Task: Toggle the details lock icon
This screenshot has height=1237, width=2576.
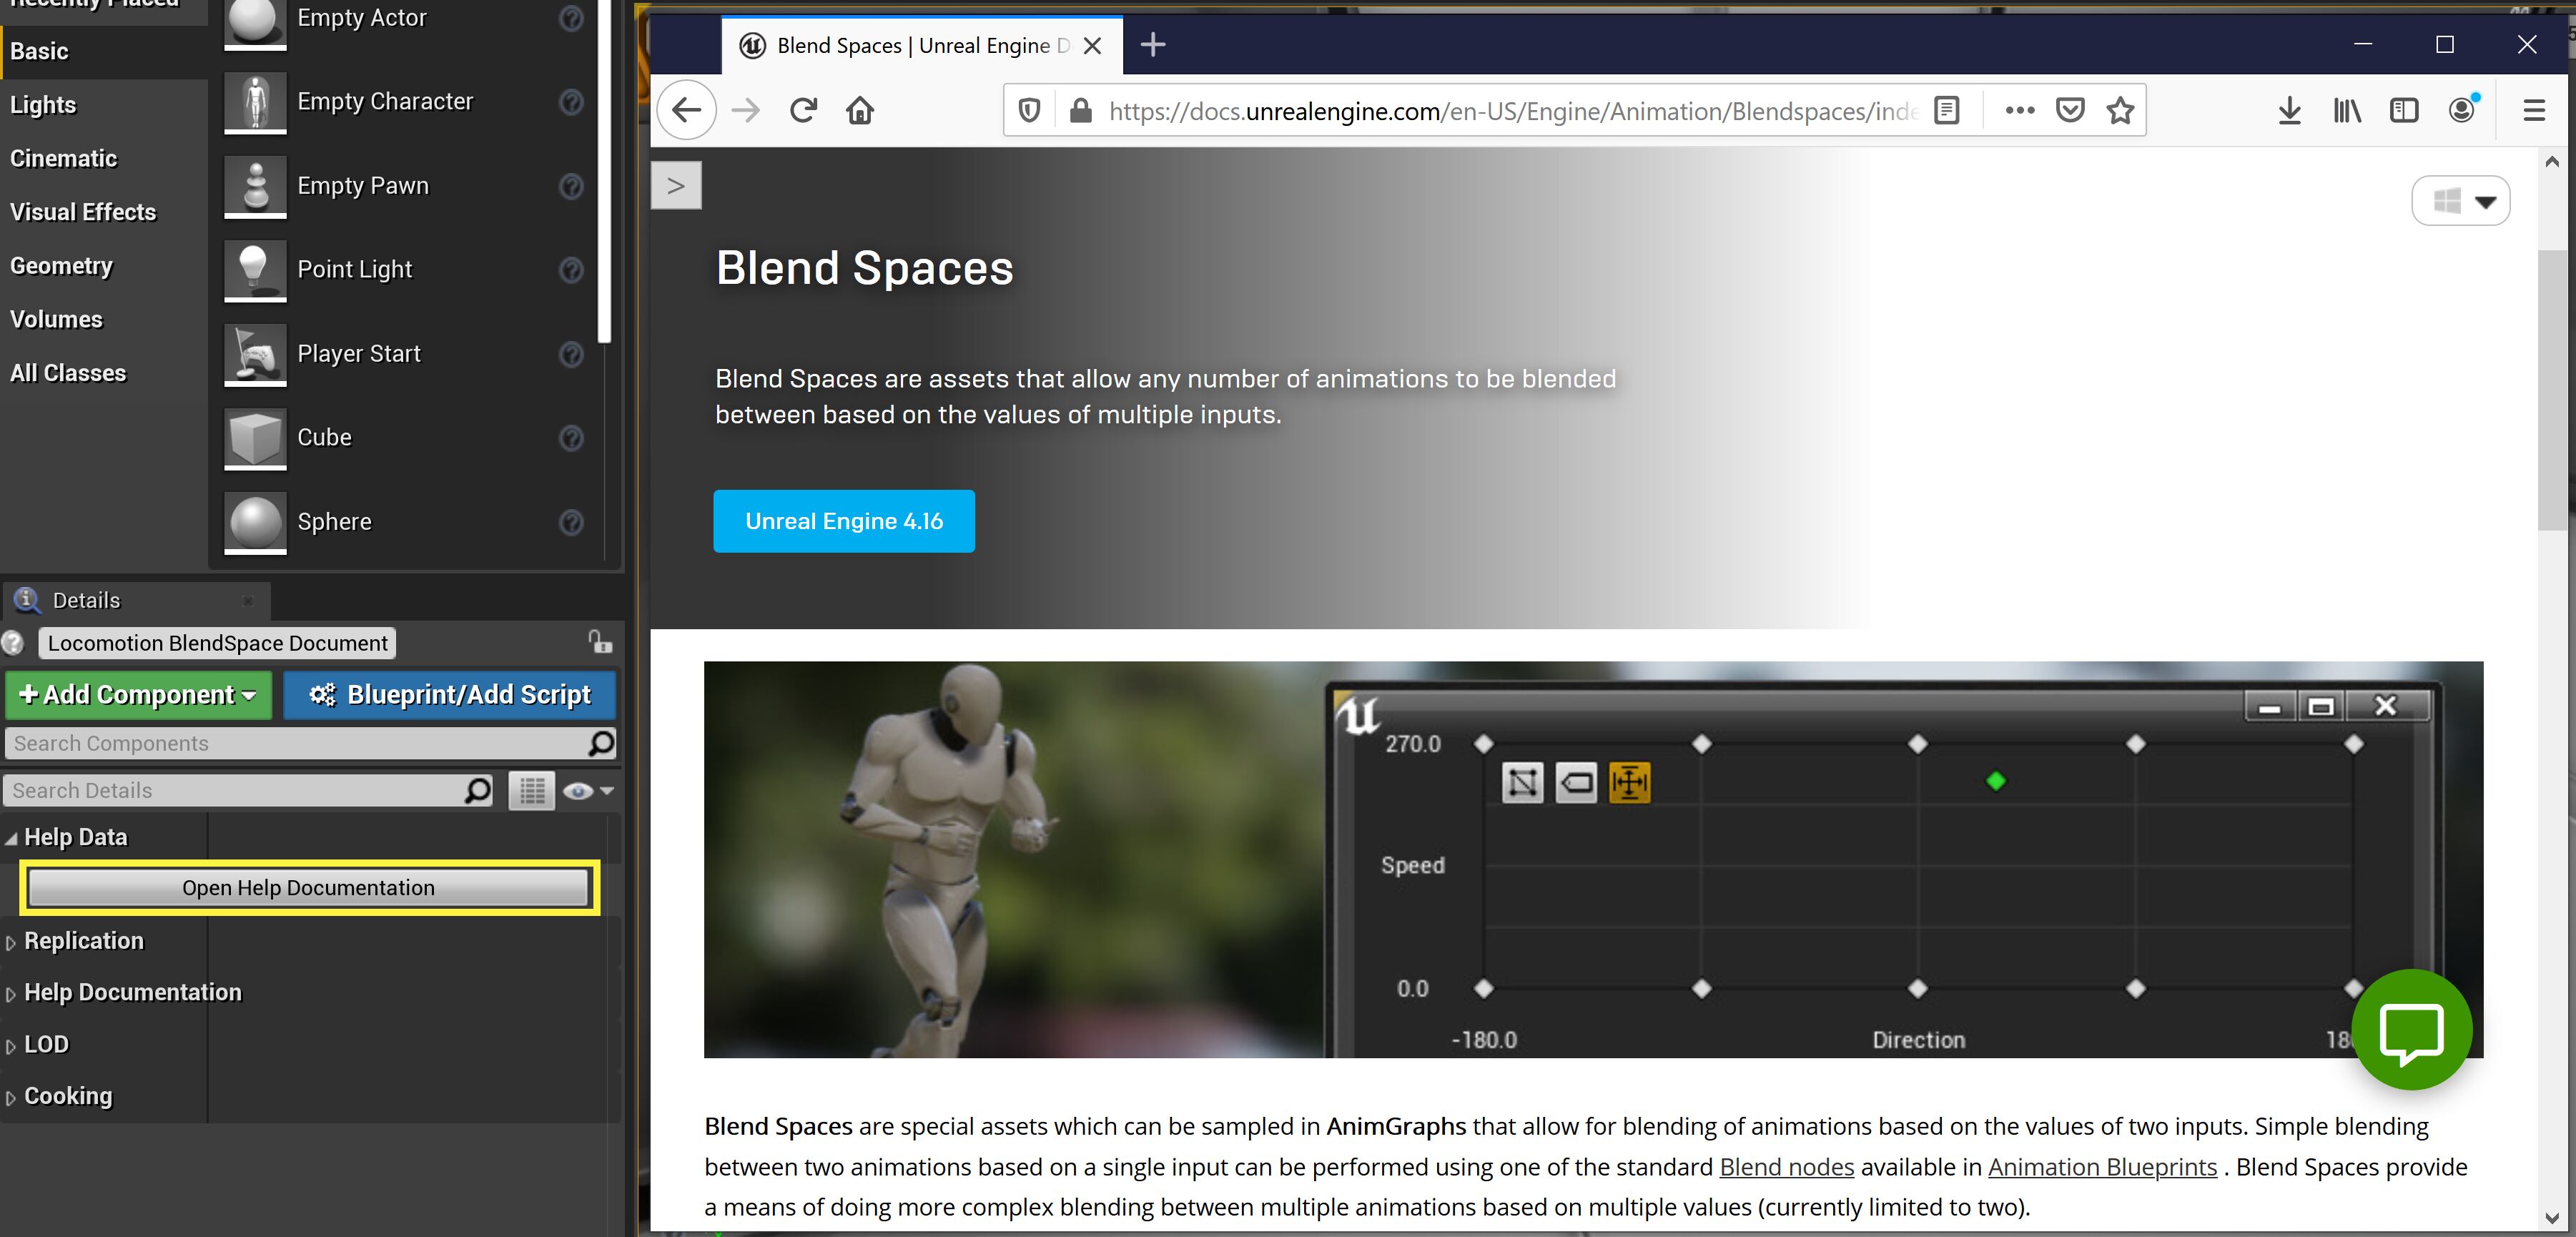Action: [599, 642]
